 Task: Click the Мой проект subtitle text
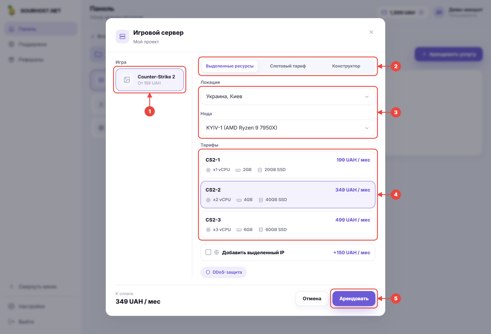146,42
